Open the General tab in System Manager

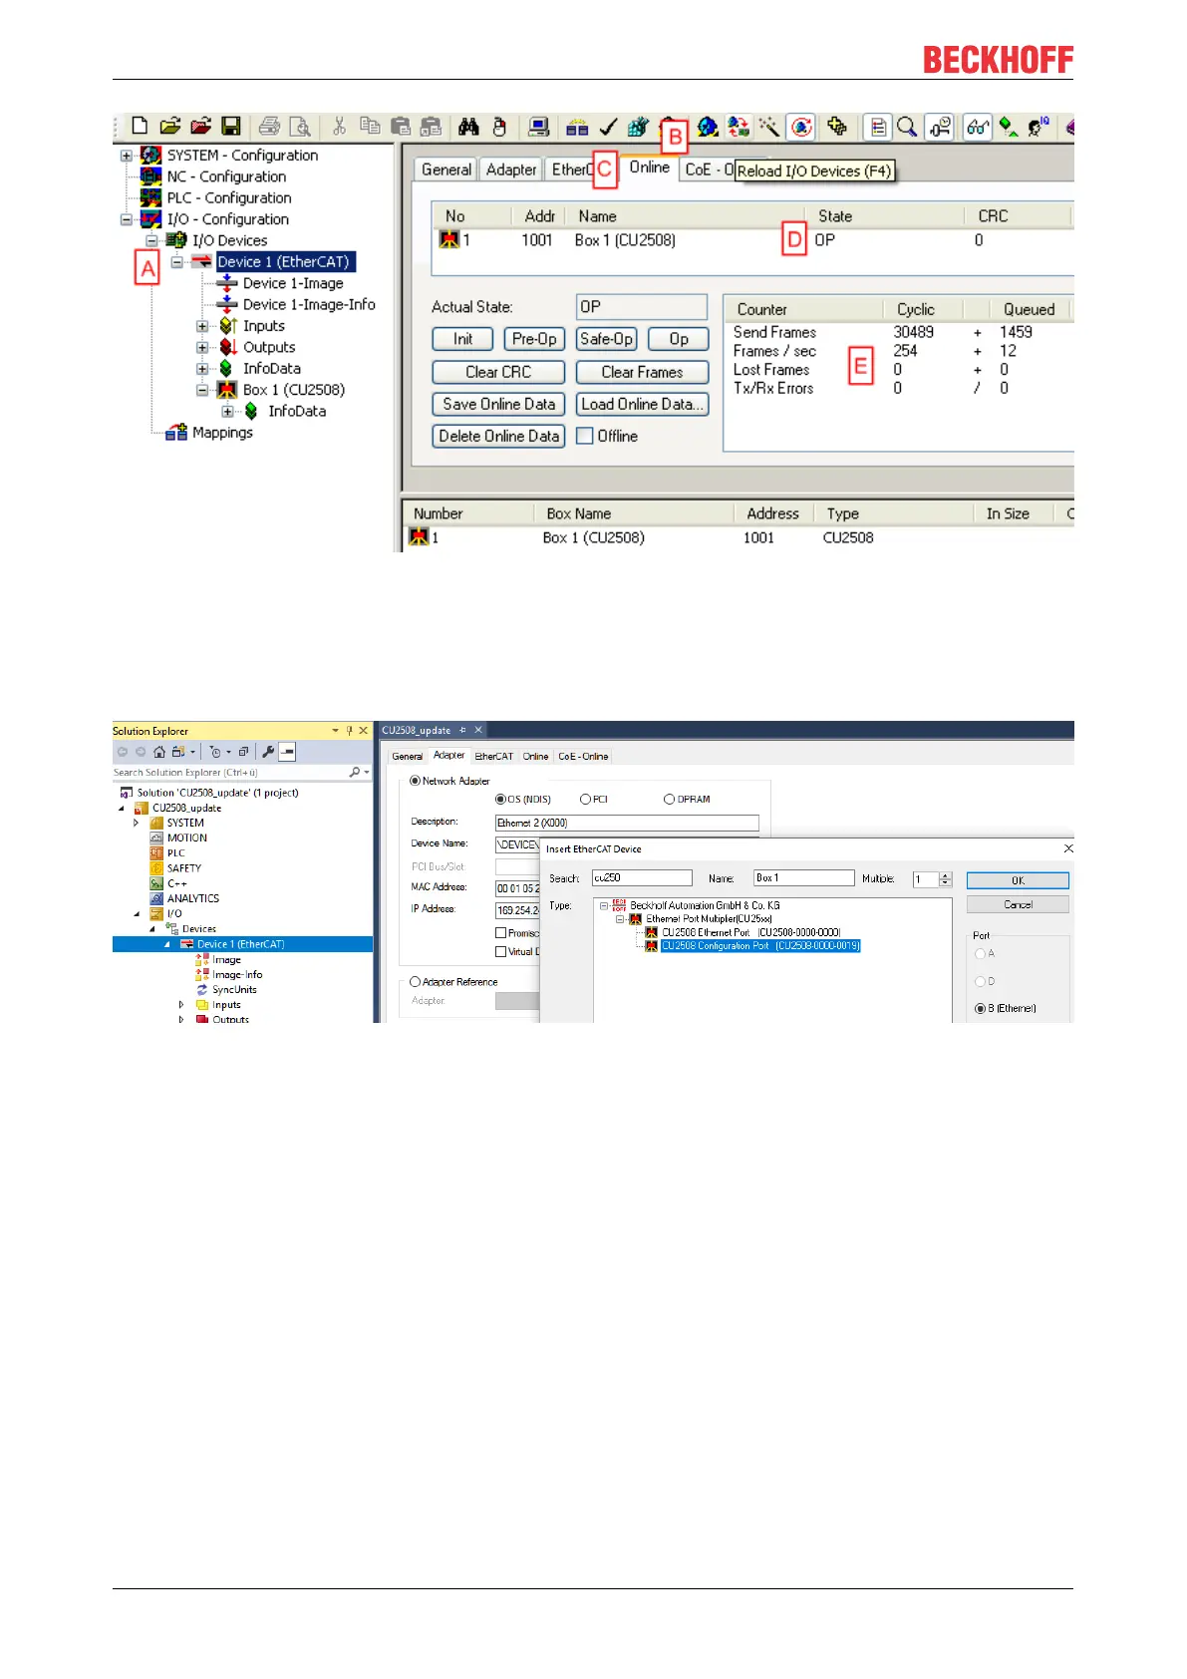point(446,169)
